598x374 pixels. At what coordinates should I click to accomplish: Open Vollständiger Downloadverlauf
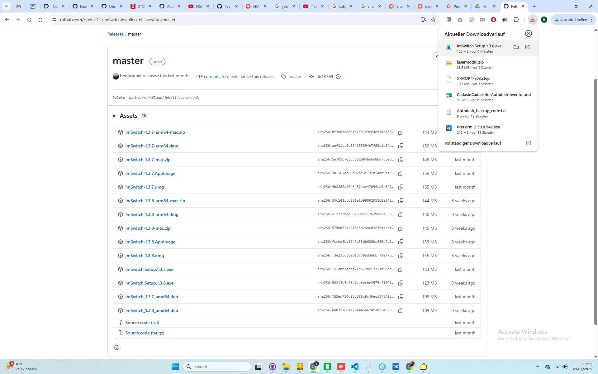(x=488, y=143)
